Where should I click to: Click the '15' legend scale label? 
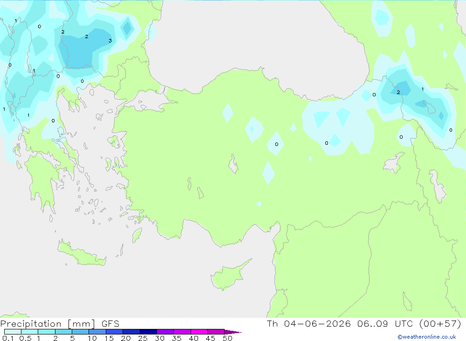(109, 338)
